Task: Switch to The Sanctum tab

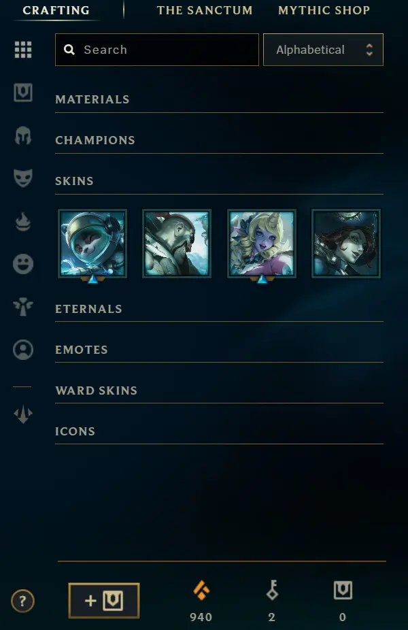Action: [205, 10]
